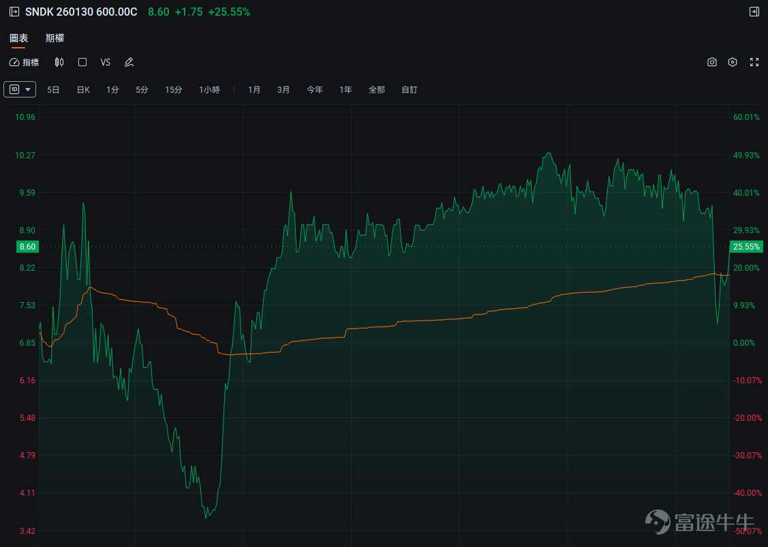This screenshot has height=547, width=768.
Task: Click the 10.27 price axis label
Action: 25,155
